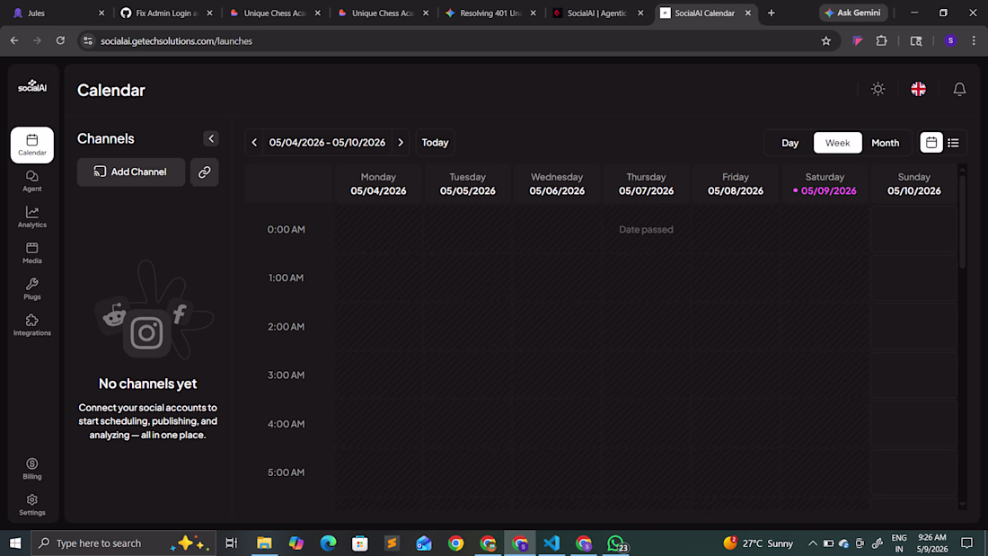Screen dimensions: 988x556
Task: Open Plugs in the sidebar
Action: [32, 288]
